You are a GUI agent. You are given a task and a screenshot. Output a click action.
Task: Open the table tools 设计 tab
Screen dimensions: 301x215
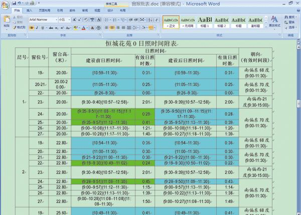click(x=110, y=10)
